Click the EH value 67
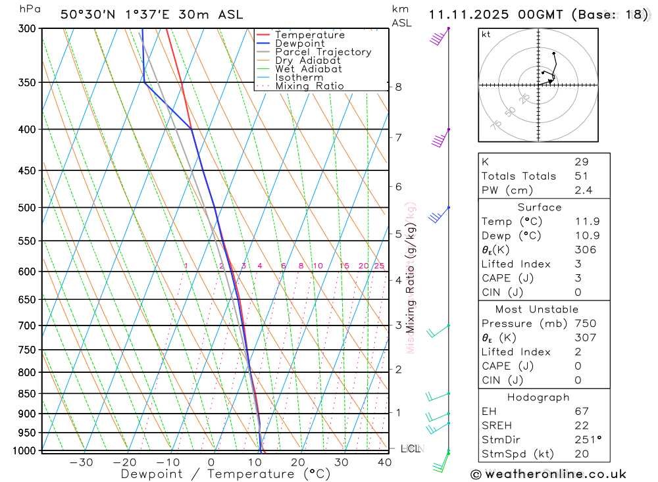 point(582,412)
